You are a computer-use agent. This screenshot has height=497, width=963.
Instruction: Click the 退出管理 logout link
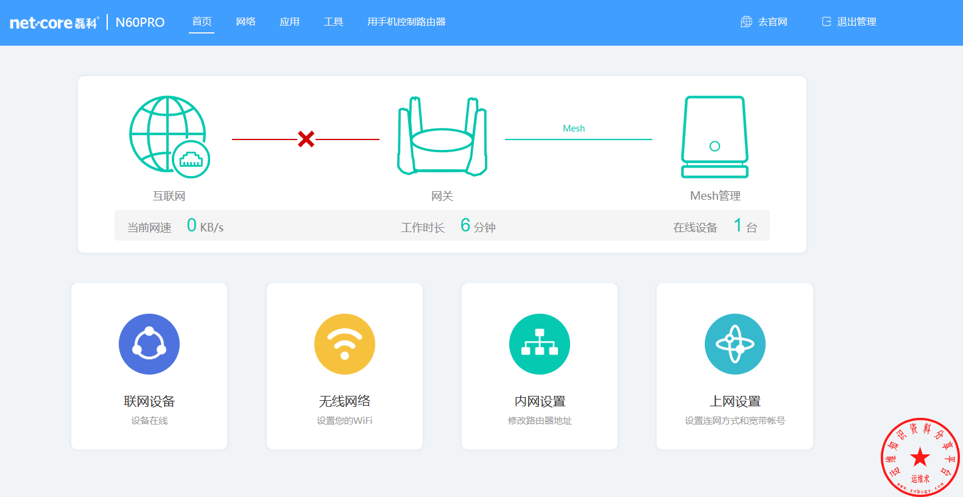(x=856, y=22)
